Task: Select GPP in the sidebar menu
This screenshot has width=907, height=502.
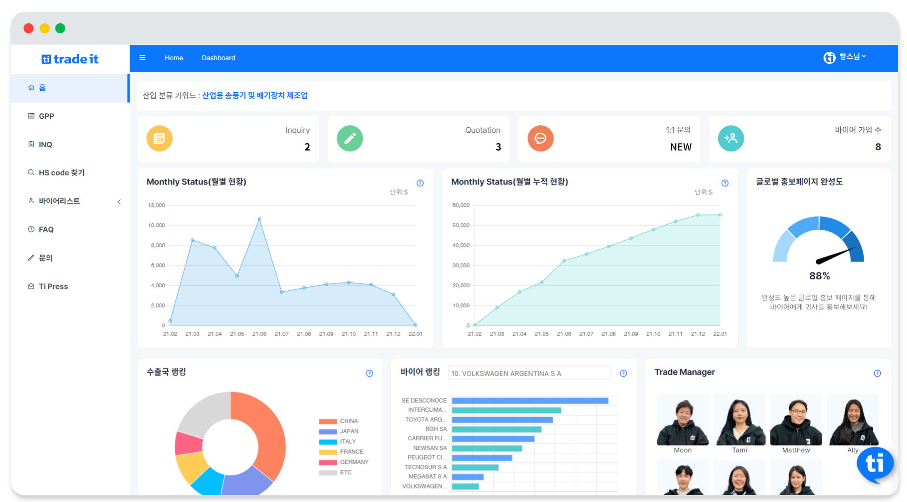Action: point(46,116)
